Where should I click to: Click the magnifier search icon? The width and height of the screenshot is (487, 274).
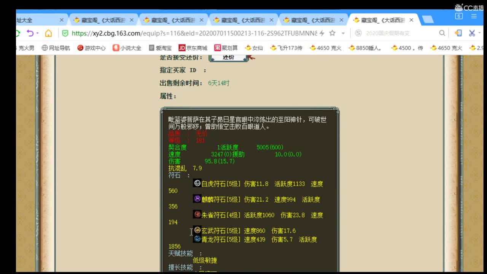442,33
